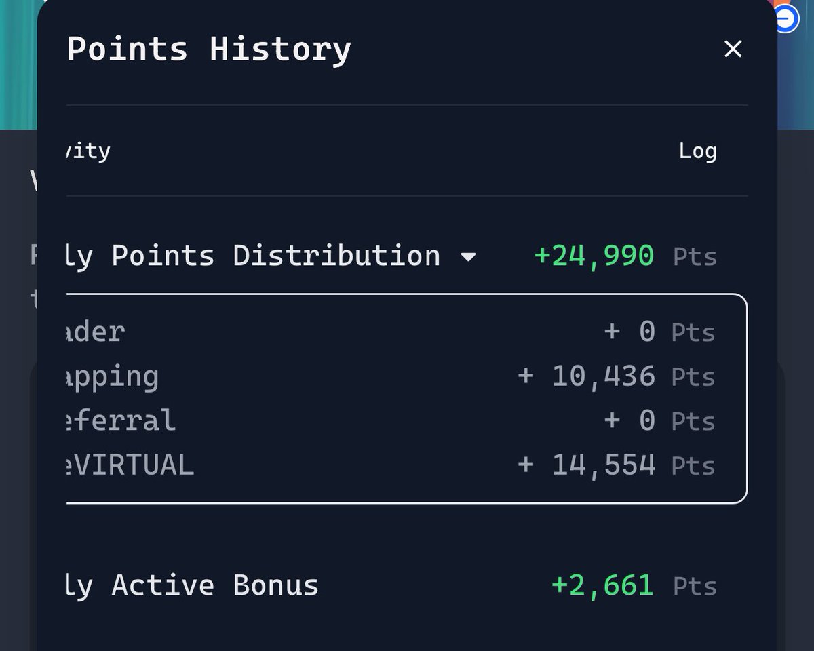Click the +2,661 bonus points amount
The image size is (814, 651).
pos(602,585)
